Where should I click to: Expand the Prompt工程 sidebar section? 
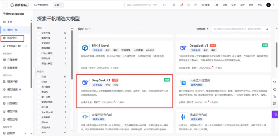(26, 46)
